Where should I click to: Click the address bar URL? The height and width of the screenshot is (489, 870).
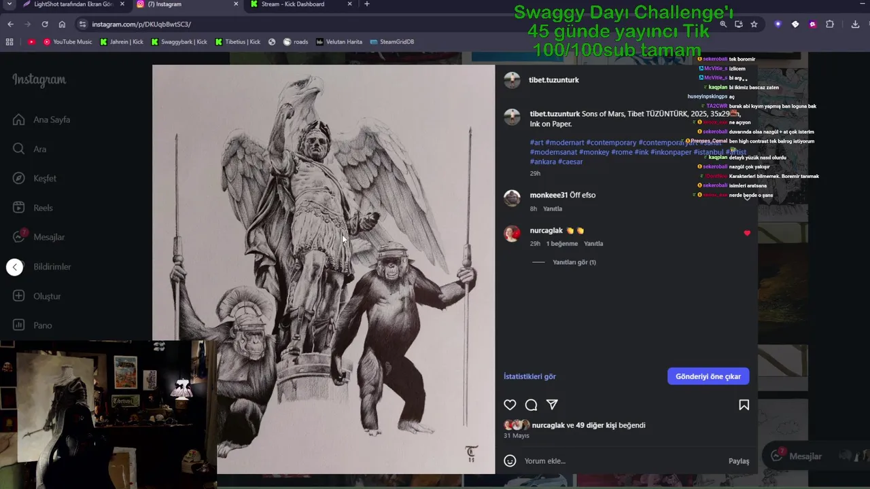[141, 24]
